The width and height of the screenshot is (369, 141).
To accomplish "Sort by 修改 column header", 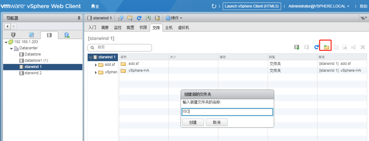I will tap(243, 57).
